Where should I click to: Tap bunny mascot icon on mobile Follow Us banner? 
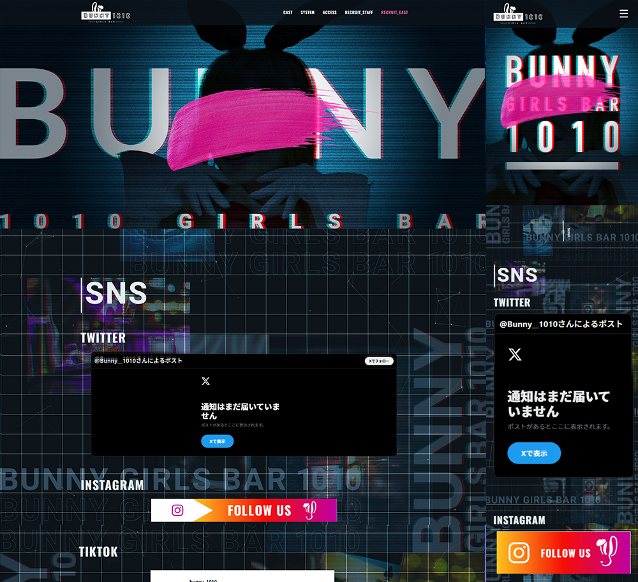pos(606,552)
